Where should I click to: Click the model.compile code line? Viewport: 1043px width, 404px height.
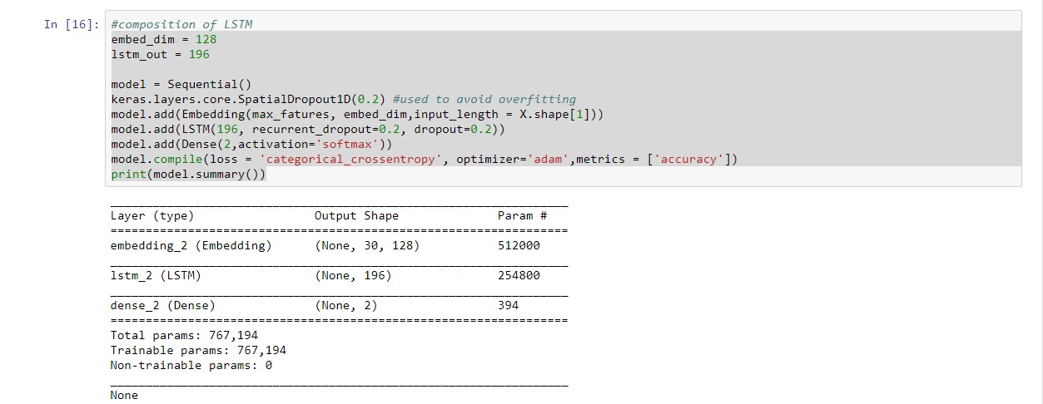coord(425,160)
